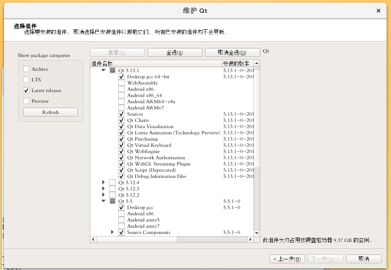Click the 安装的版本 column header
391x270 pixels.
point(238,63)
